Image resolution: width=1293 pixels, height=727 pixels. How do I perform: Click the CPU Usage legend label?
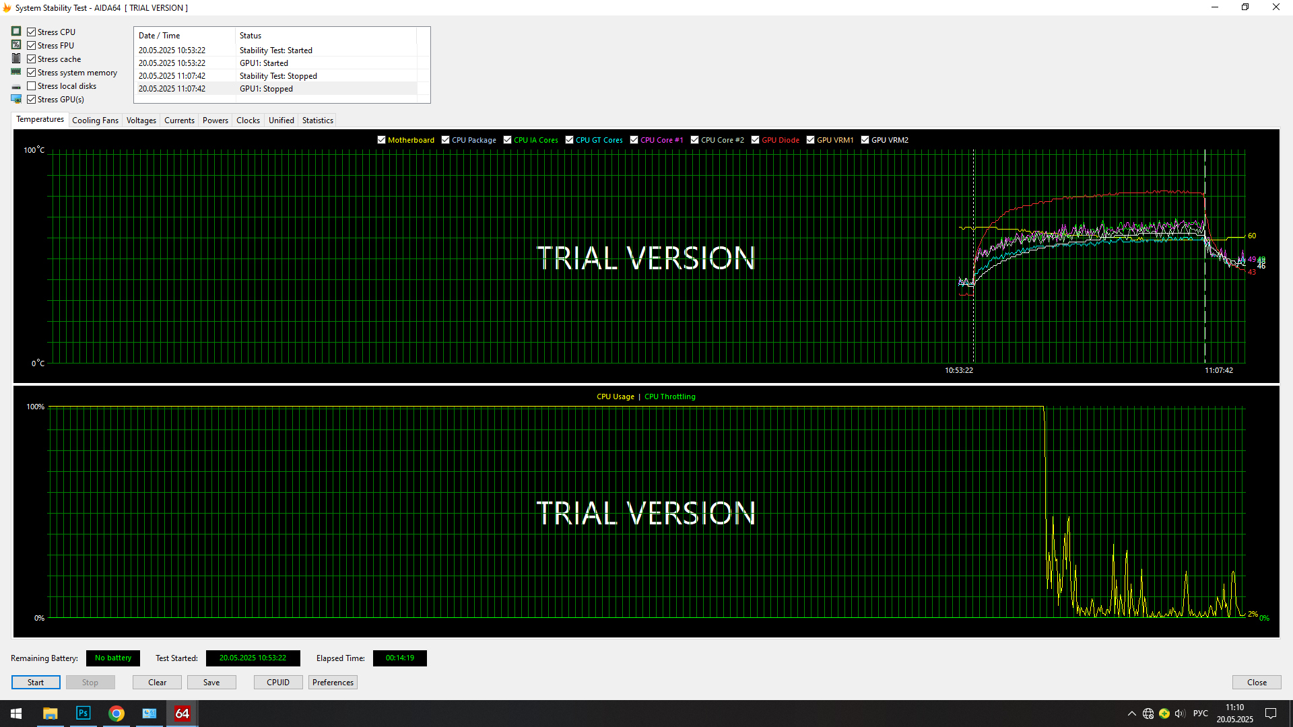616,396
